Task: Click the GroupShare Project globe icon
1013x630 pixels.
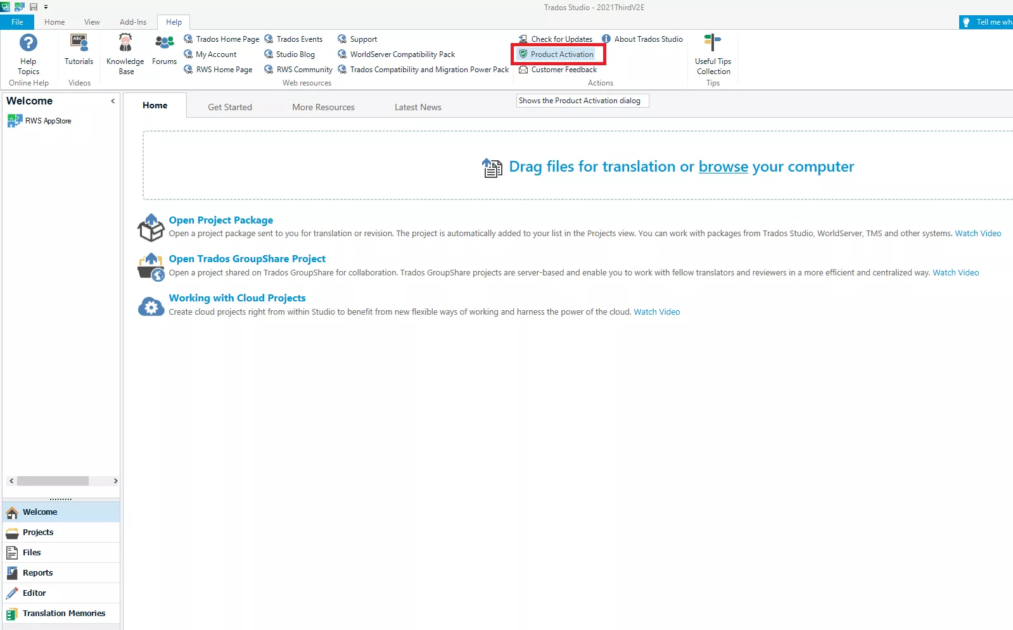Action: click(151, 267)
